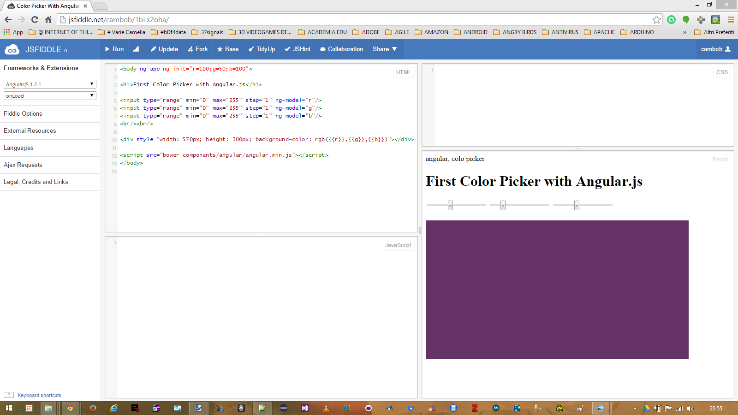Image resolution: width=738 pixels, height=415 pixels.
Task: Open Visual Studio from the taskbar
Action: [x=305, y=408]
